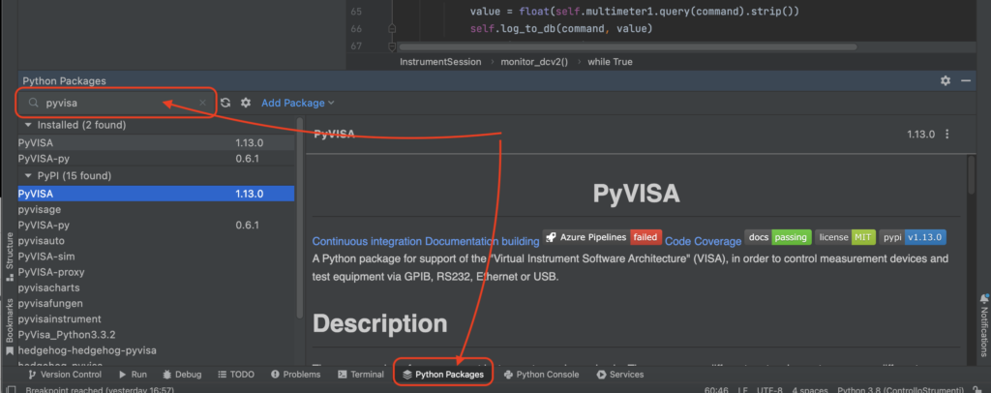Click the license MIT badge
Screen dimensions: 991x393
tap(845, 237)
